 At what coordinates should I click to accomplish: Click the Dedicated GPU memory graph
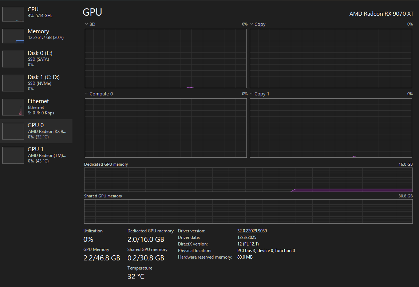(249, 180)
